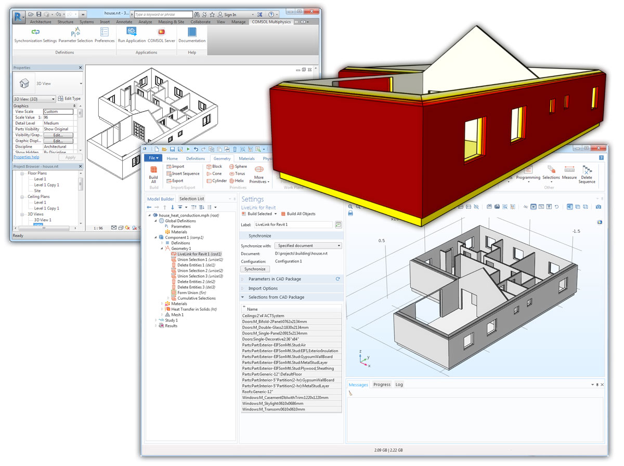This screenshot has height=466, width=624.
Task: Open the Documentation help icon
Action: [192, 32]
